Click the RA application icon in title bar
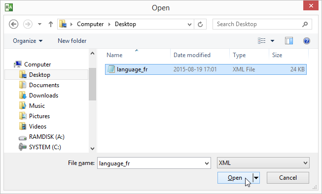322x194 pixels. [9, 7]
